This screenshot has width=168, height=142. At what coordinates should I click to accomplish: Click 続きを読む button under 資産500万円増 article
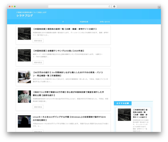(x=38, y=107)
